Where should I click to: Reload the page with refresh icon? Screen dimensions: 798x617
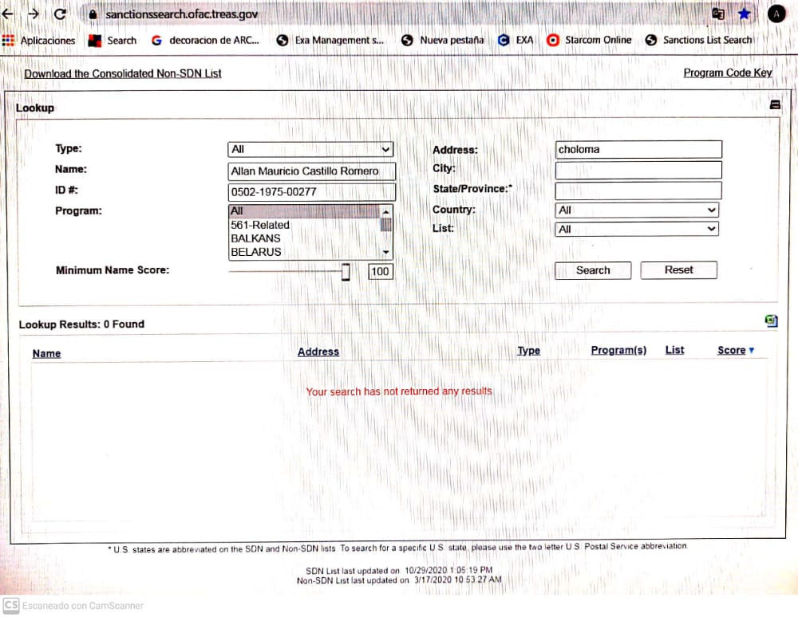click(60, 14)
